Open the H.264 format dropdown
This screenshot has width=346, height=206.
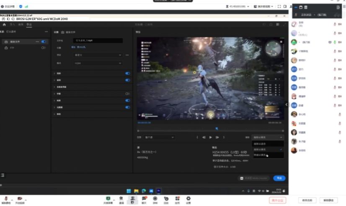(x=98, y=63)
